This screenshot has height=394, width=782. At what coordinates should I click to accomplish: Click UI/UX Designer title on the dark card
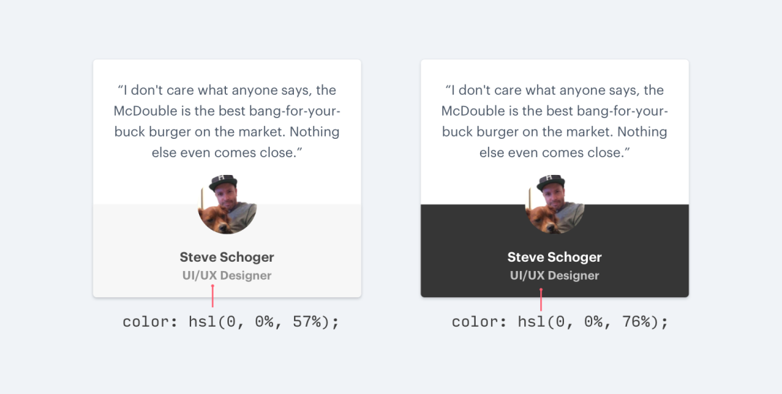pyautogui.click(x=555, y=275)
